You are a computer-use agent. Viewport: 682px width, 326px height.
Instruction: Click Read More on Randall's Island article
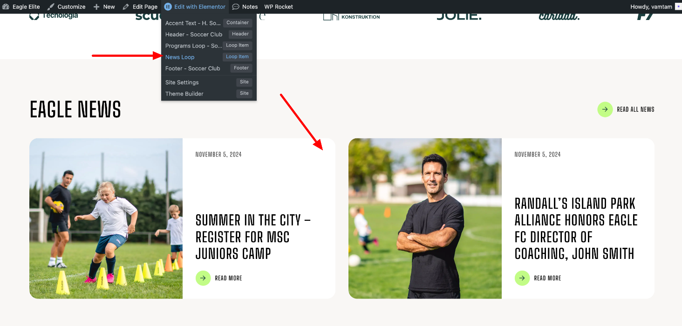pyautogui.click(x=547, y=278)
